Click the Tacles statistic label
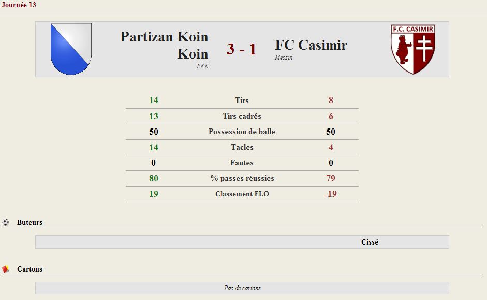 (x=242, y=147)
